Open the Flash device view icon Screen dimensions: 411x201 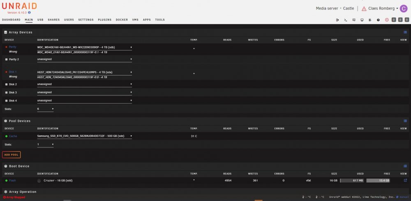[405, 180]
